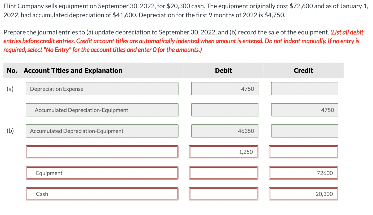Click the empty debit field beside Accumulated Depreciation in (a)
The image size is (373, 215).
pyautogui.click(x=224, y=110)
